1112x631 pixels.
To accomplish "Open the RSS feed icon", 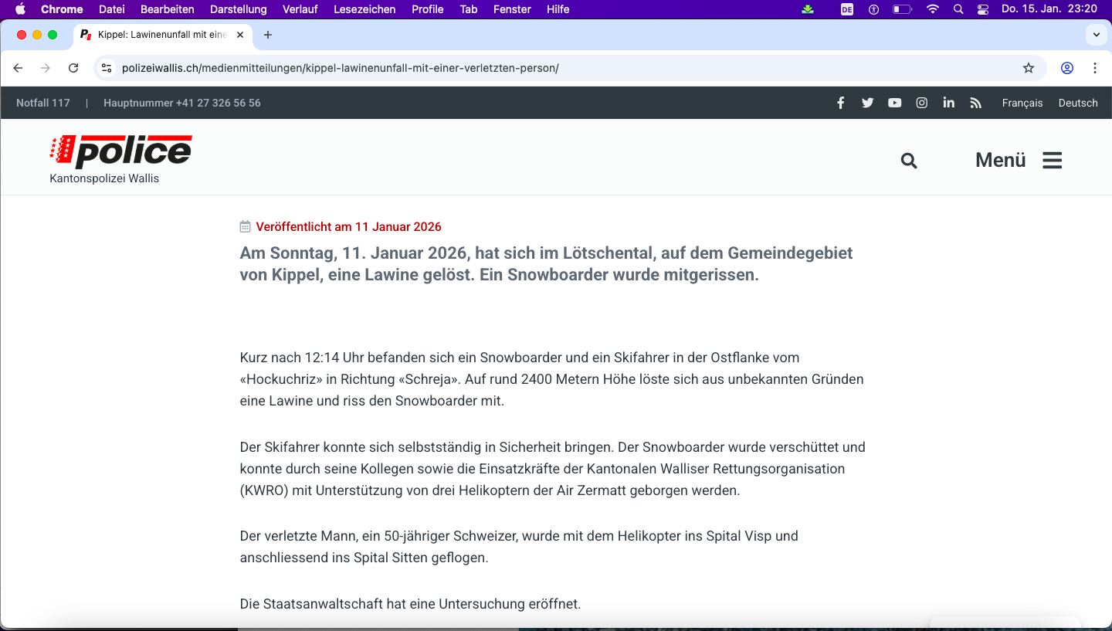I will [x=975, y=103].
